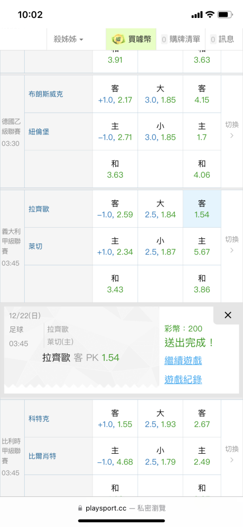Open the 訊息 tab

(x=222, y=40)
